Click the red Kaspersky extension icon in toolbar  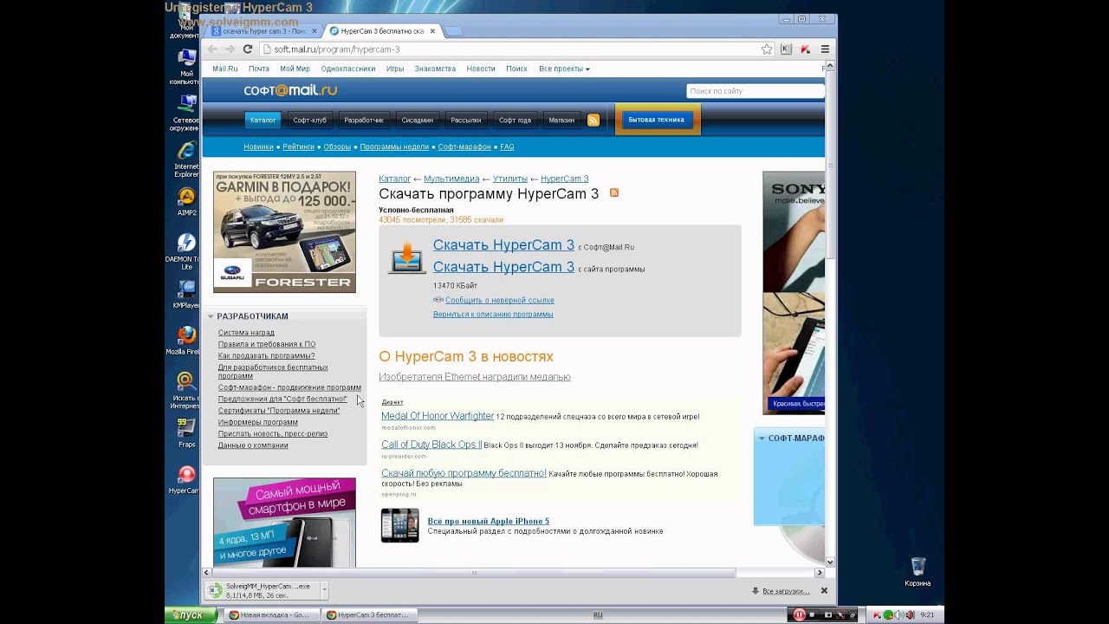(x=806, y=49)
